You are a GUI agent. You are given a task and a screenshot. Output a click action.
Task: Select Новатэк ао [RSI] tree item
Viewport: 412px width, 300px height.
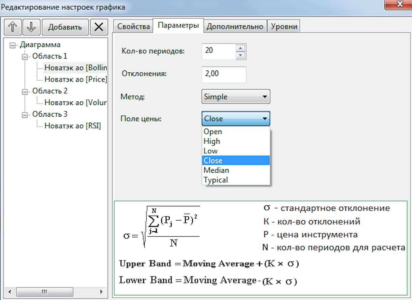(x=72, y=126)
